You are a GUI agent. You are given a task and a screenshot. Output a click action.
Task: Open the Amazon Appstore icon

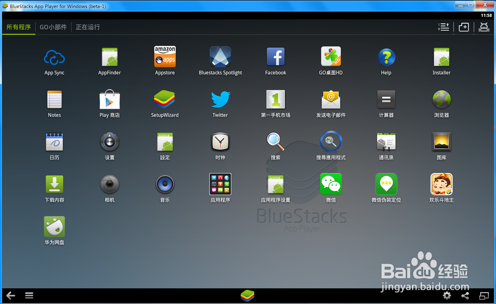pos(165,57)
